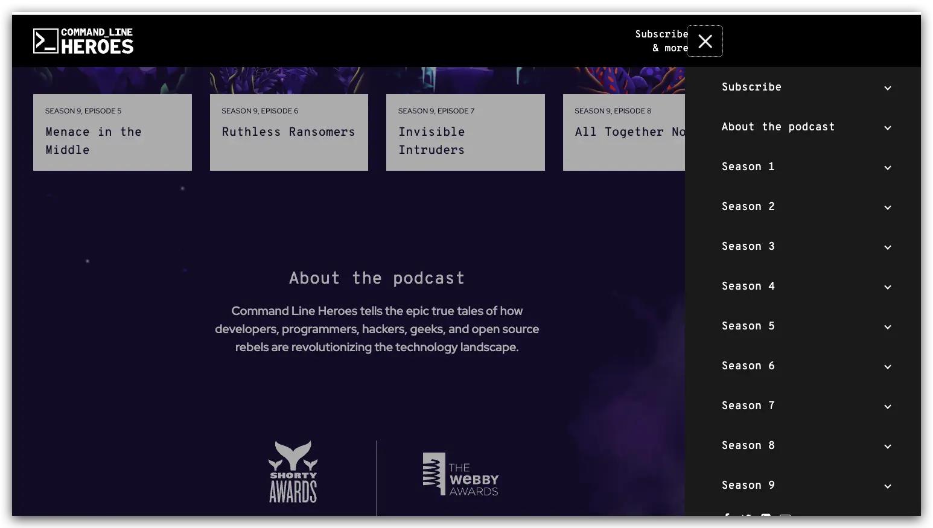Expand the Season 1 chevron
933x528 pixels.
tap(888, 168)
